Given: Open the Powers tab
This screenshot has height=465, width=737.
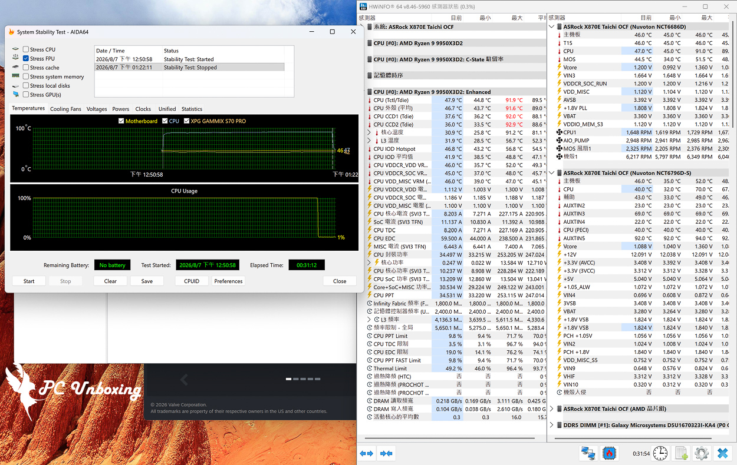Looking at the screenshot, I should (x=121, y=109).
